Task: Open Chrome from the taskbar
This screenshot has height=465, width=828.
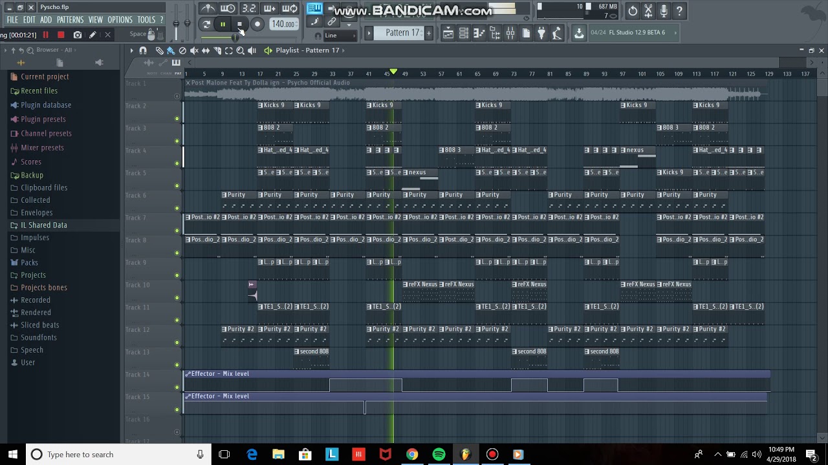Action: [x=411, y=455]
